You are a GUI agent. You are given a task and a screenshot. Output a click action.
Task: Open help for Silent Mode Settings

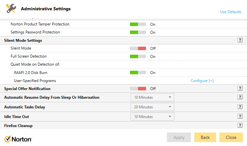point(240,40)
